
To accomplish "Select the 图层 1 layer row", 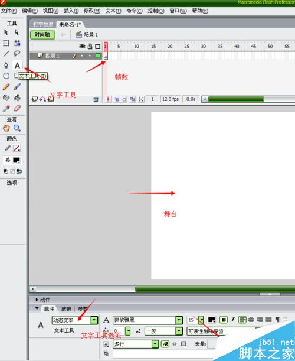I will point(65,56).
